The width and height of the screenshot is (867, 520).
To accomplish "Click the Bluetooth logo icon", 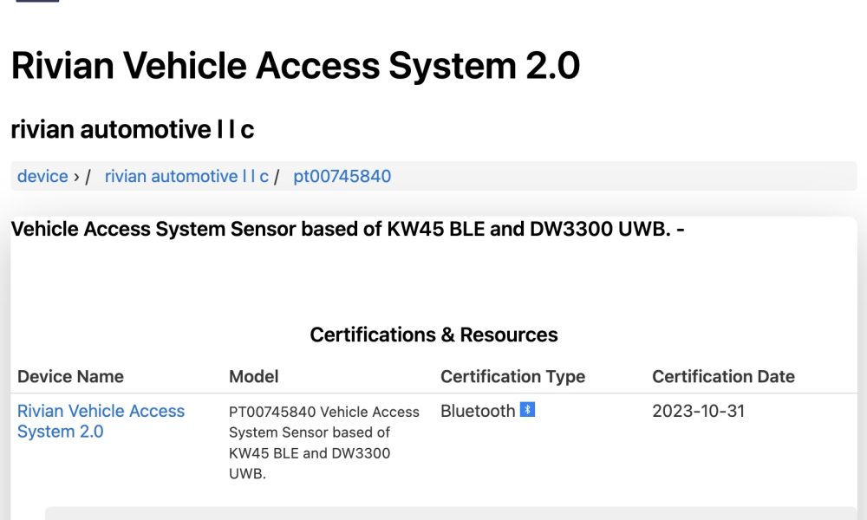I will click(527, 410).
